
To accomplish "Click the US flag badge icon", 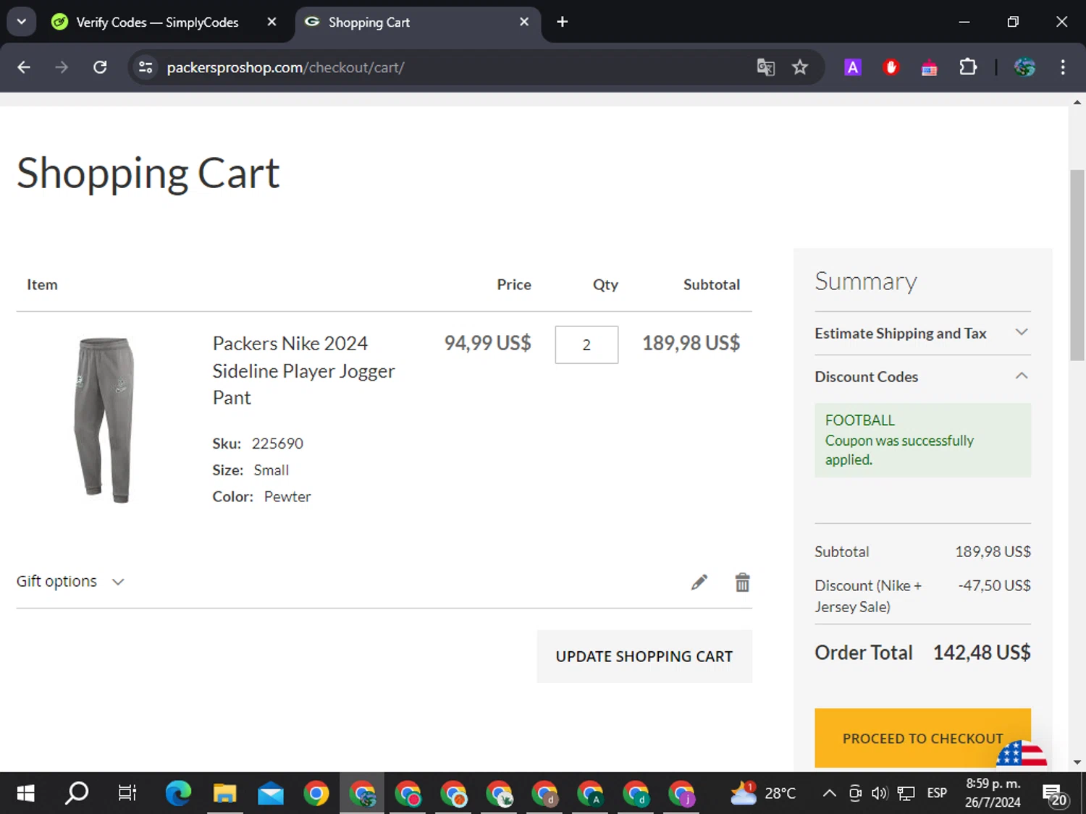I will [1021, 754].
